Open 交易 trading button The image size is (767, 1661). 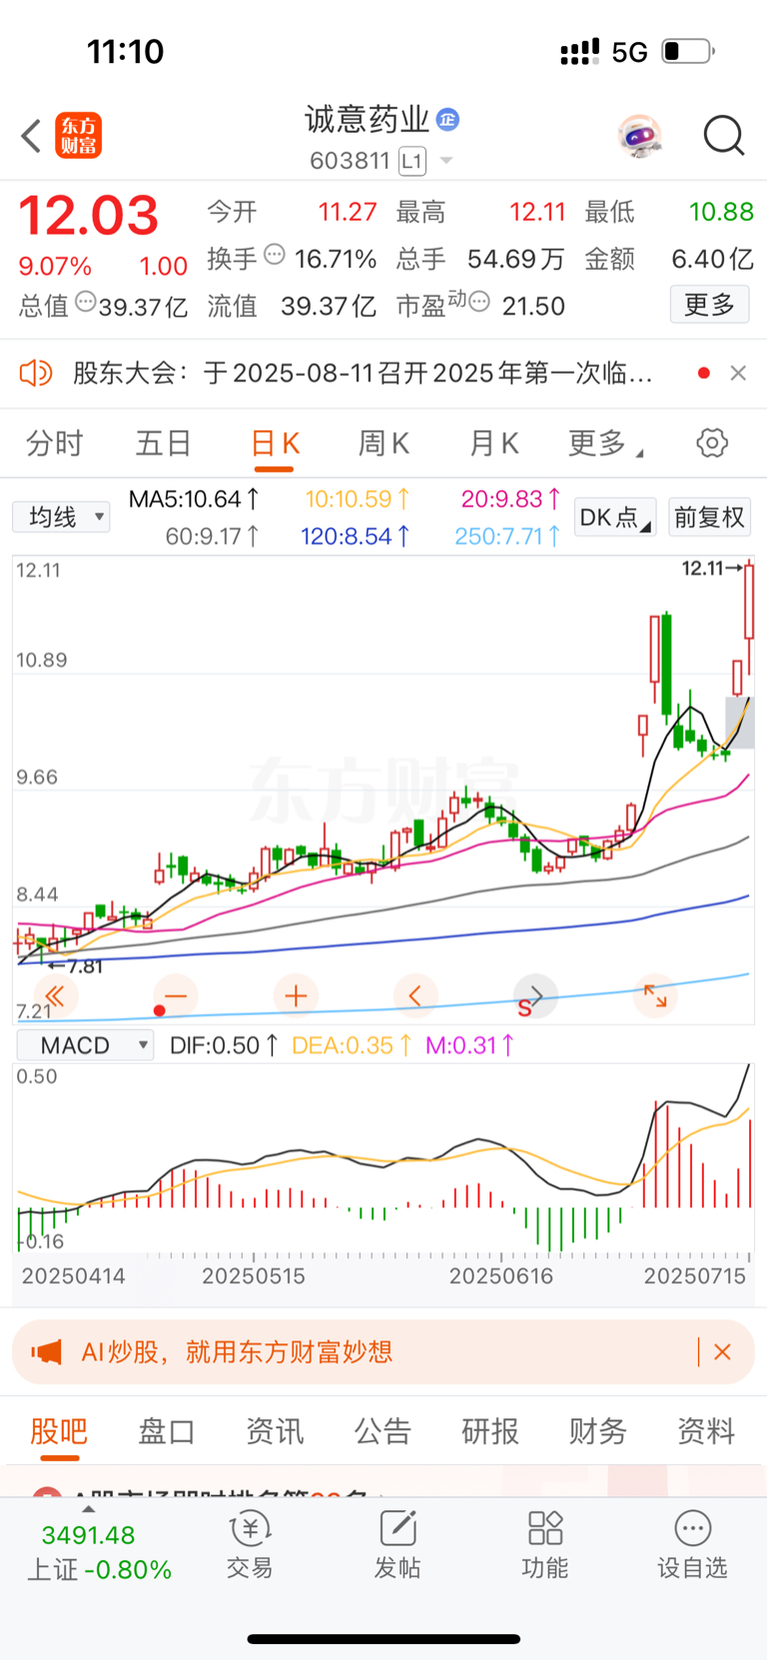point(250,1544)
